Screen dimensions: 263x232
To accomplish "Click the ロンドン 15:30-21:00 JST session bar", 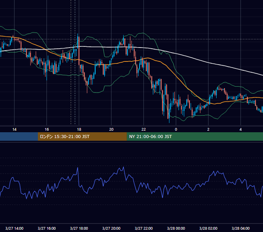I will click(x=82, y=136).
